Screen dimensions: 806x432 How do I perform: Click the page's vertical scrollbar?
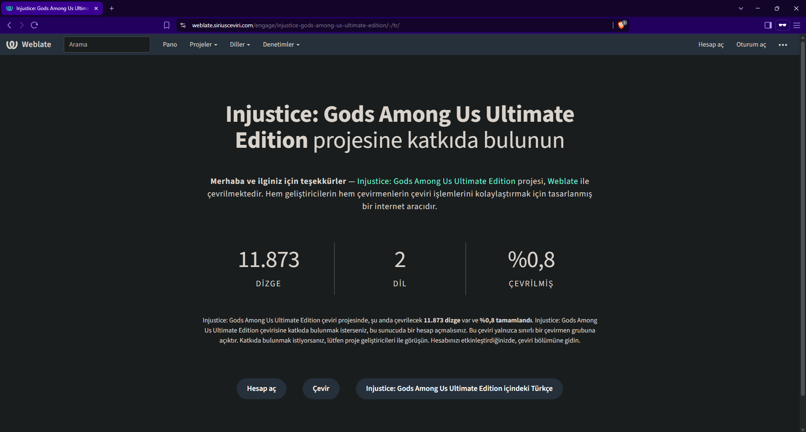click(x=803, y=218)
